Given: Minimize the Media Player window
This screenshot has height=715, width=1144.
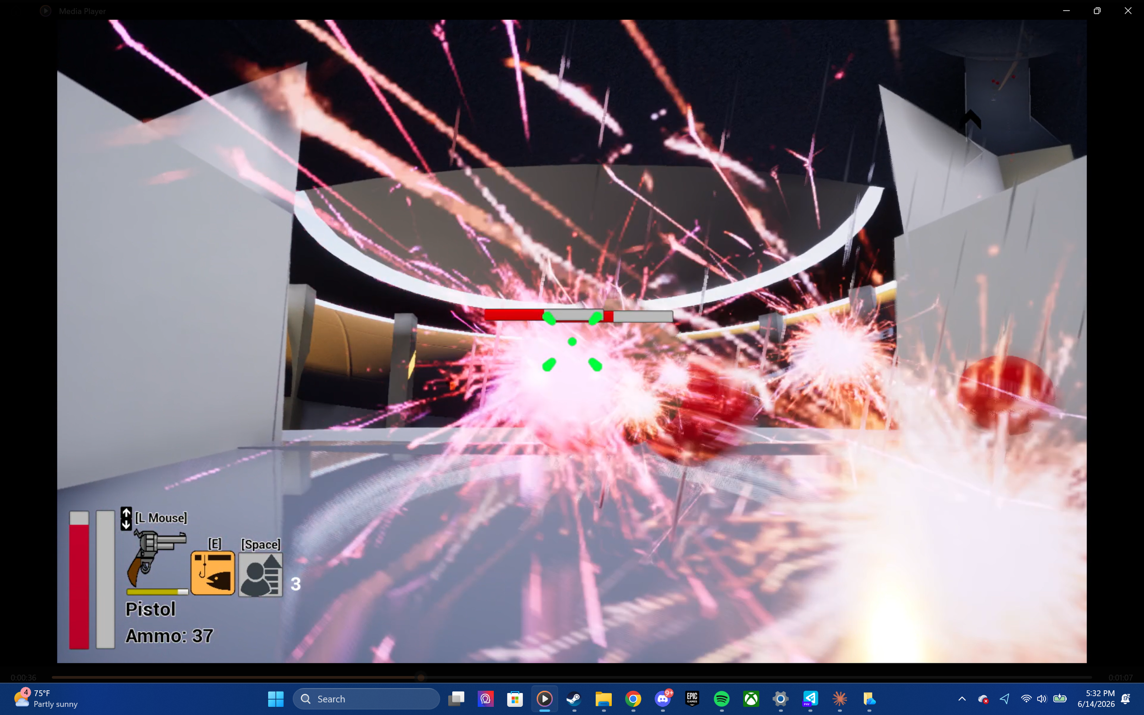Looking at the screenshot, I should click(1066, 11).
